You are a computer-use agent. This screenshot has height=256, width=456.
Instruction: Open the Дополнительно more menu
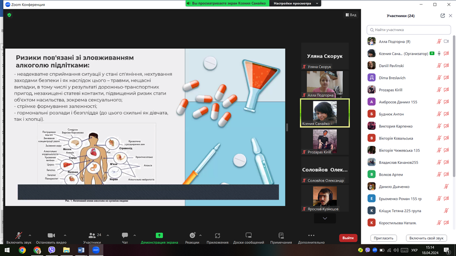tap(311, 237)
